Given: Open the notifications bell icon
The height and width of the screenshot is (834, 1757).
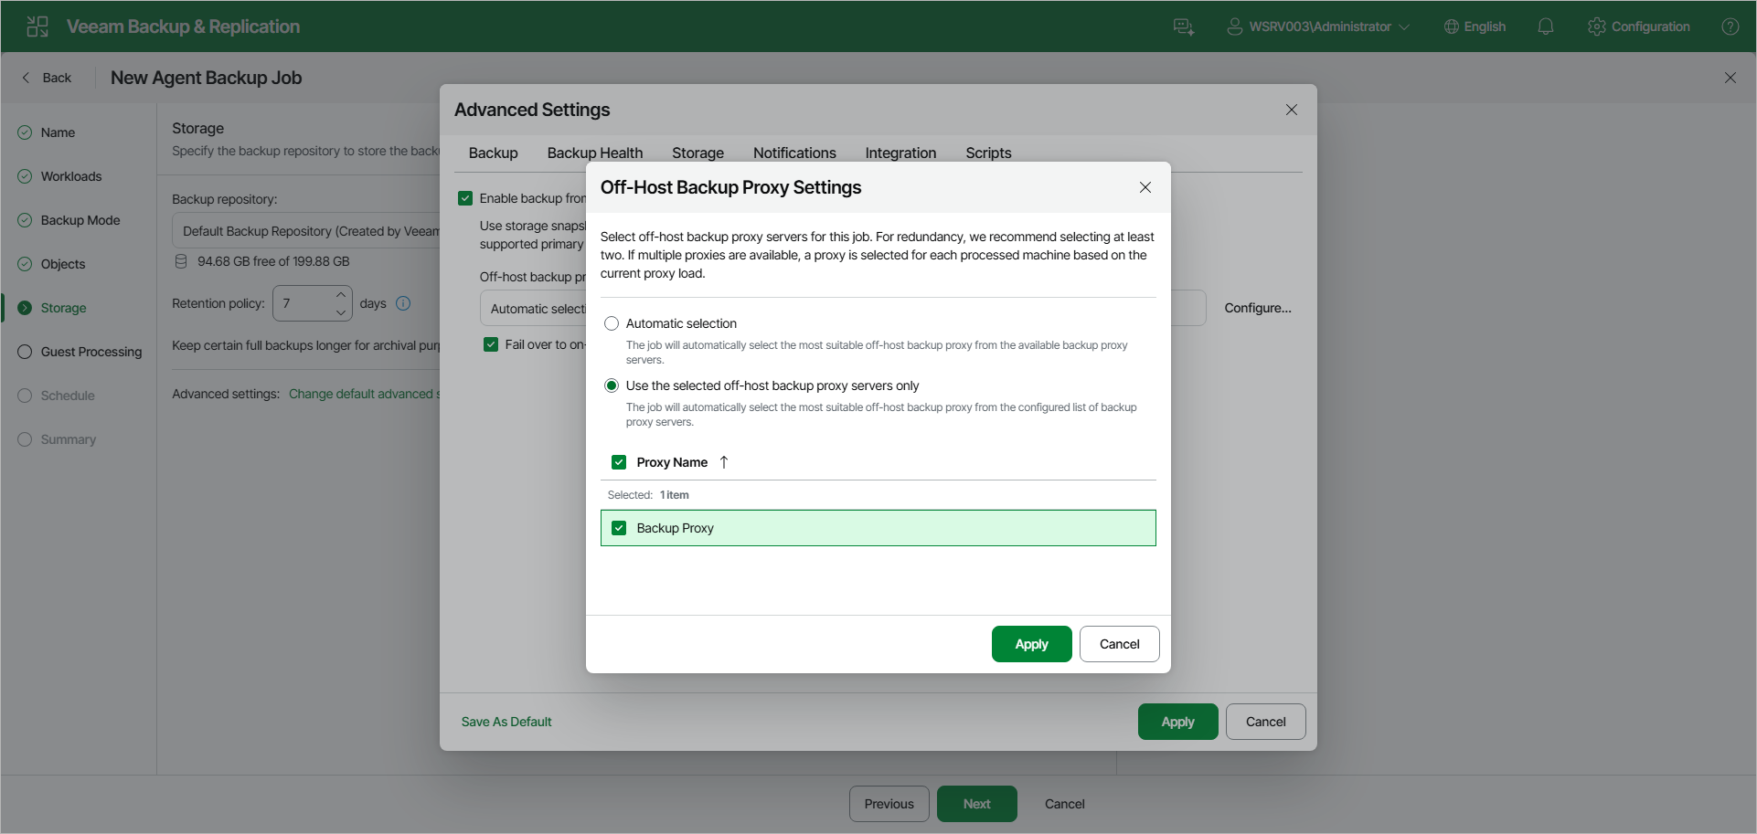Looking at the screenshot, I should coord(1546,26).
